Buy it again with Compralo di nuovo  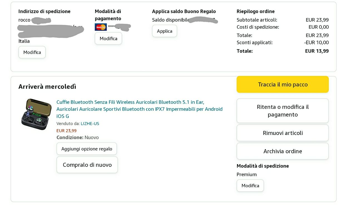[x=87, y=165]
